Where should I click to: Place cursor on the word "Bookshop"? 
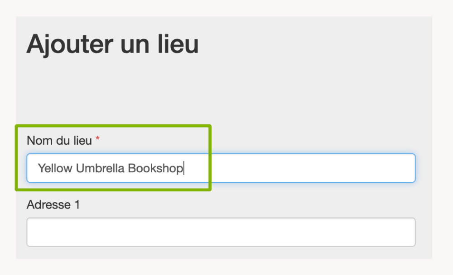tap(155, 169)
